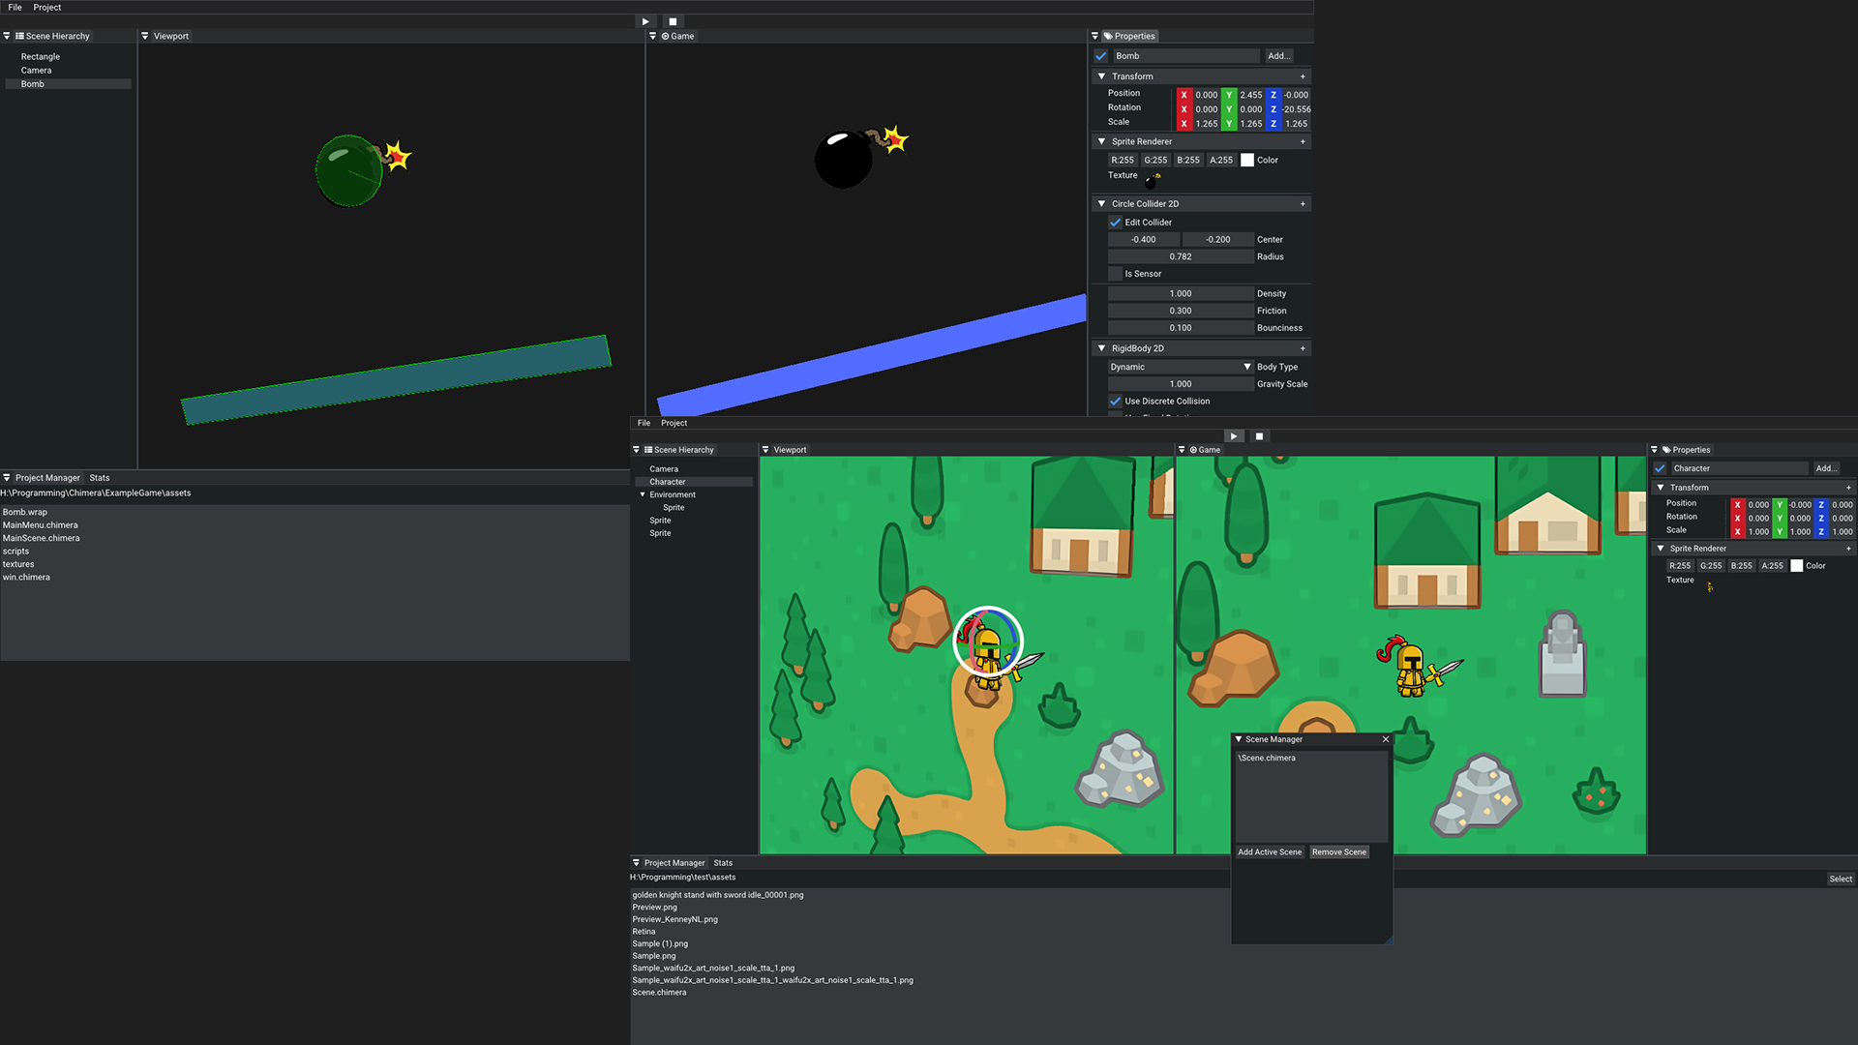The width and height of the screenshot is (1858, 1045).
Task: Click the play button in lower editor
Action: click(x=1233, y=436)
